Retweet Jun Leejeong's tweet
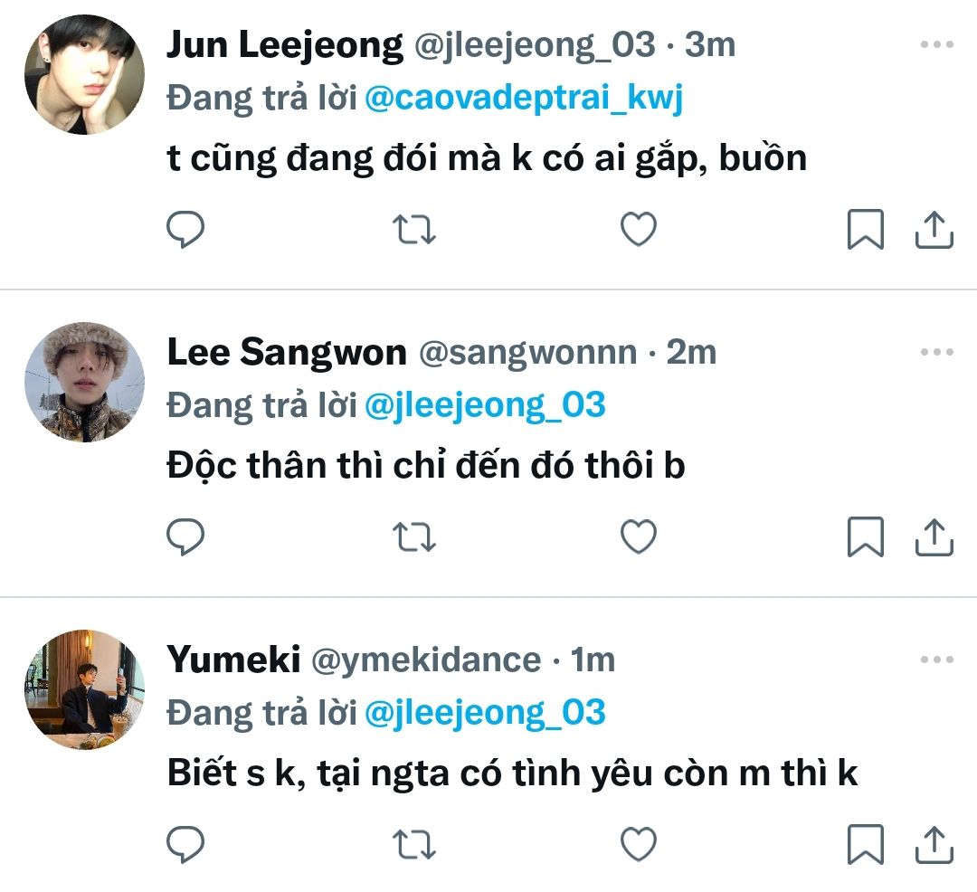The width and height of the screenshot is (977, 892). coord(416,230)
